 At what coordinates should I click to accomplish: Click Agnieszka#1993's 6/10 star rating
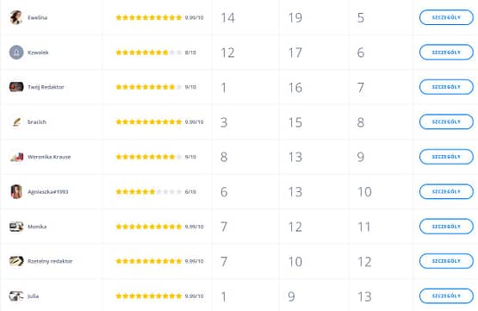pyautogui.click(x=156, y=191)
